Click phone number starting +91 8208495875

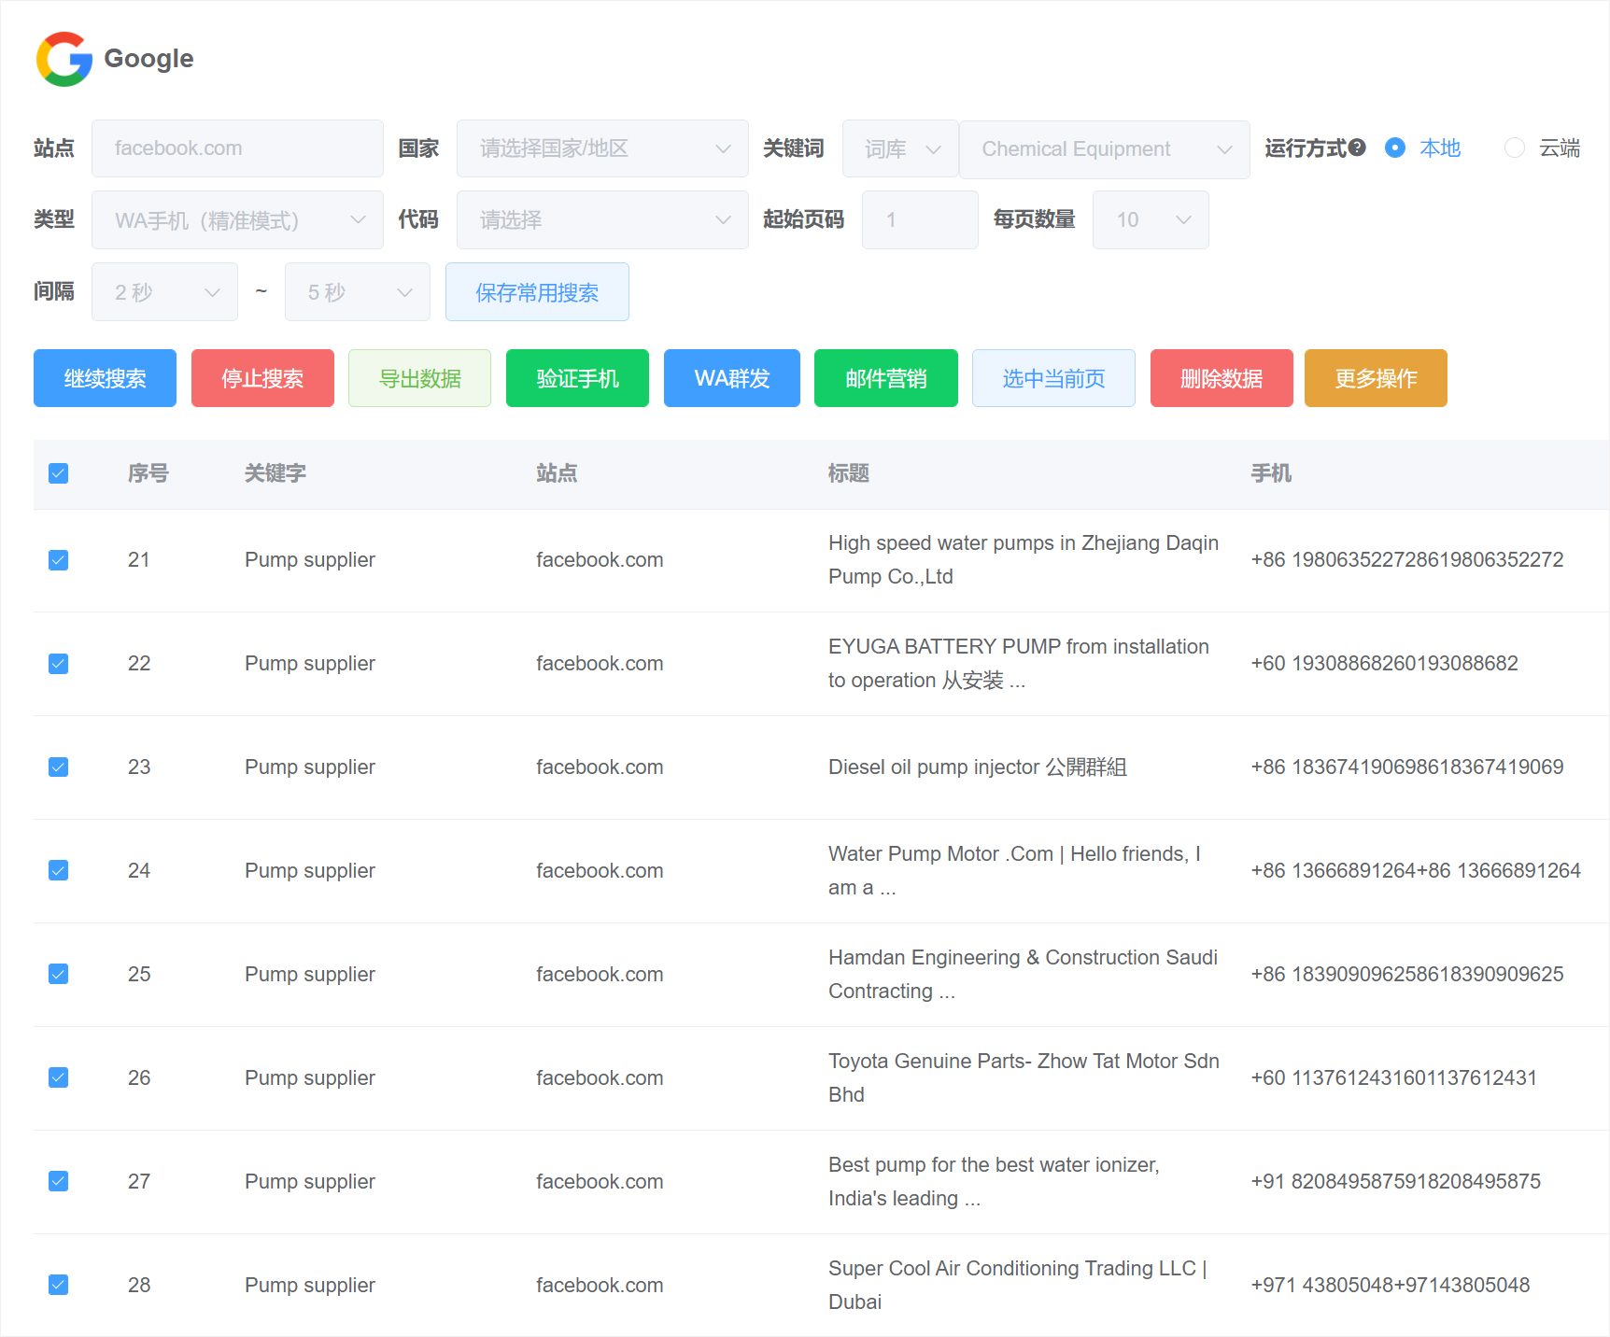[x=1396, y=1182]
